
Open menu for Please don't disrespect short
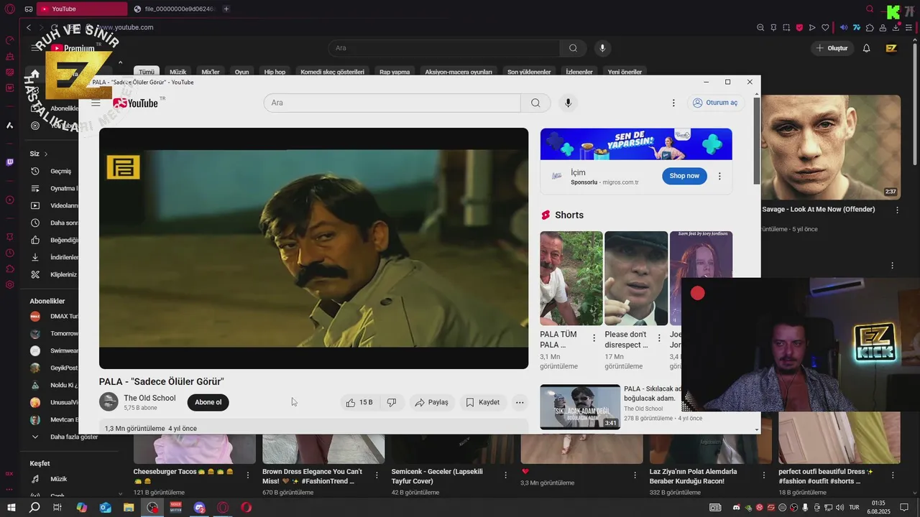pos(658,338)
